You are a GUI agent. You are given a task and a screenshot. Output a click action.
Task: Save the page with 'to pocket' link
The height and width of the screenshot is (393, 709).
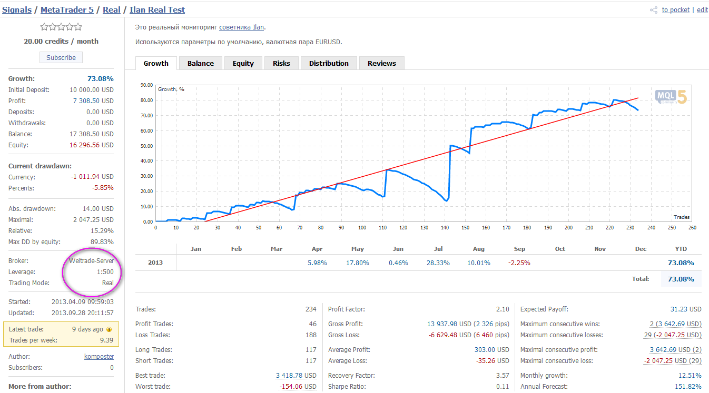coord(676,10)
